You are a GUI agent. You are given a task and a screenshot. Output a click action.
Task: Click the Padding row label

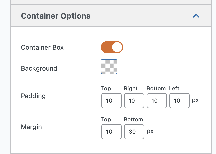click(33, 96)
